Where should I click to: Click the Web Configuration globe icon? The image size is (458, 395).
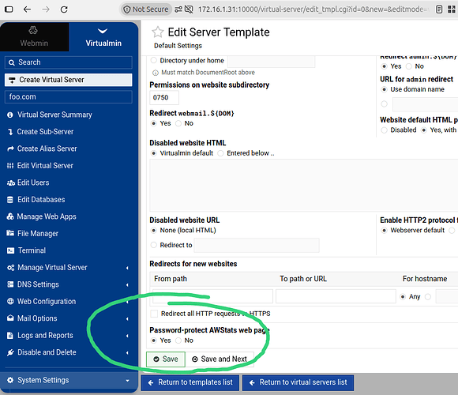(10, 301)
